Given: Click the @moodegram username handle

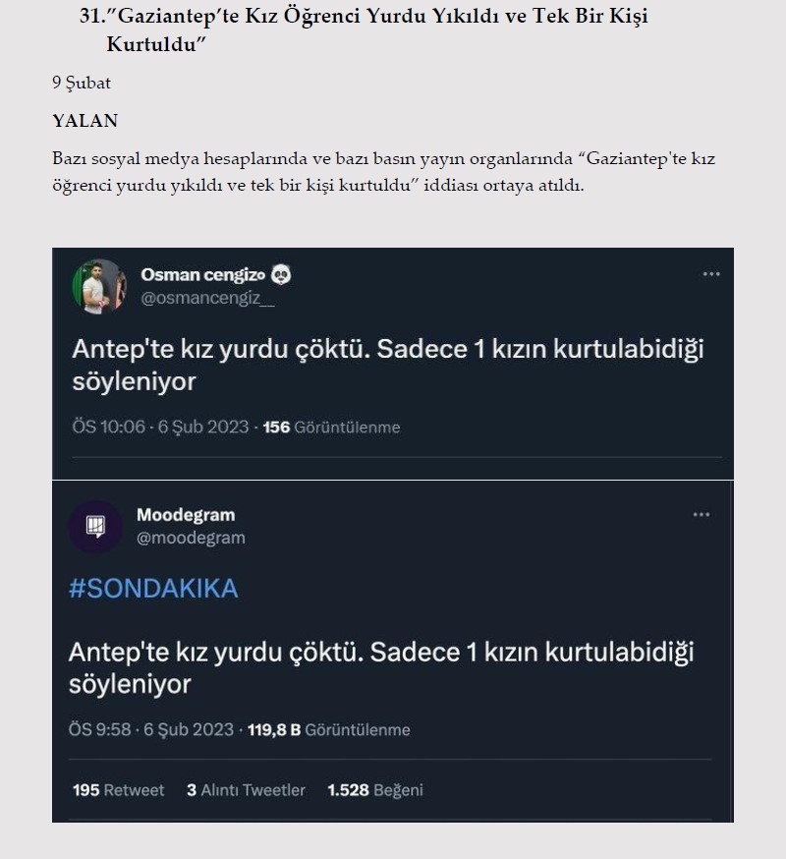Looking at the screenshot, I should coord(194,538).
